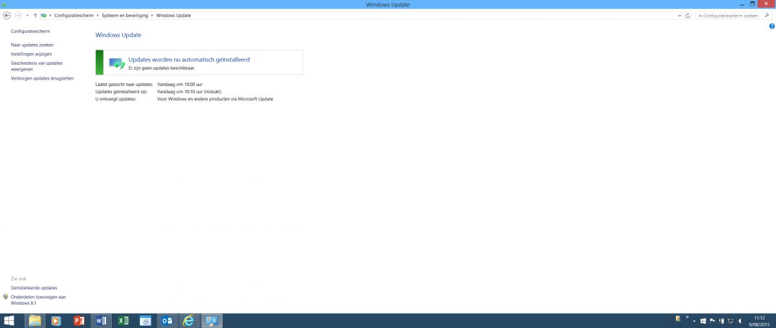
Task: Open PowerPoint from the taskbar
Action: click(x=79, y=321)
